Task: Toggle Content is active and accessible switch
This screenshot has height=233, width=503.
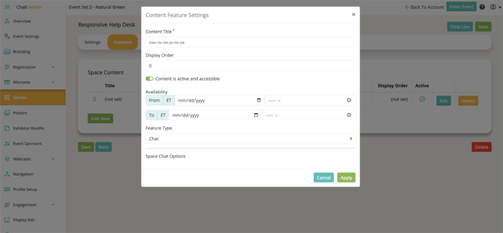Action: [149, 79]
